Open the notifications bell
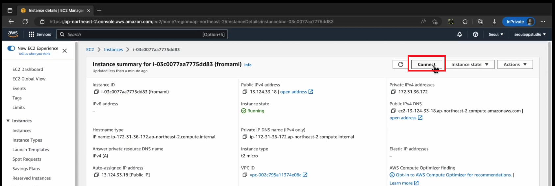The image size is (555, 186). [460, 34]
